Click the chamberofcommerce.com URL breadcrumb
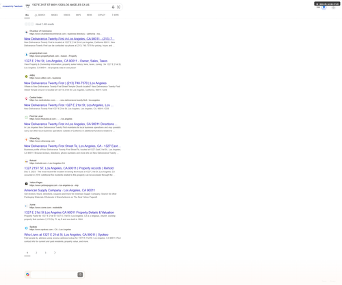 [66, 33]
